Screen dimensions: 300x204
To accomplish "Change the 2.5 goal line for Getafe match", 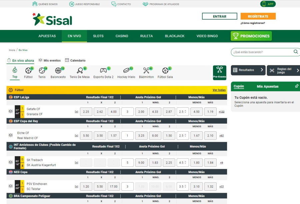I will 183,112.
